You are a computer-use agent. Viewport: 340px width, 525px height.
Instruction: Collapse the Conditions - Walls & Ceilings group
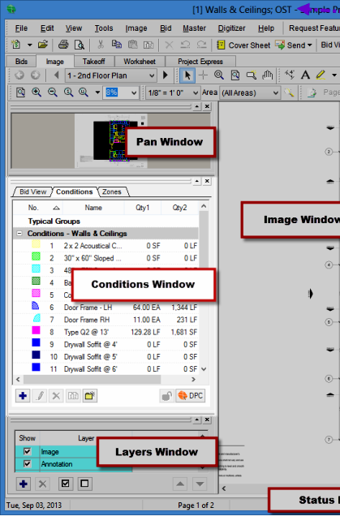pos(19,234)
